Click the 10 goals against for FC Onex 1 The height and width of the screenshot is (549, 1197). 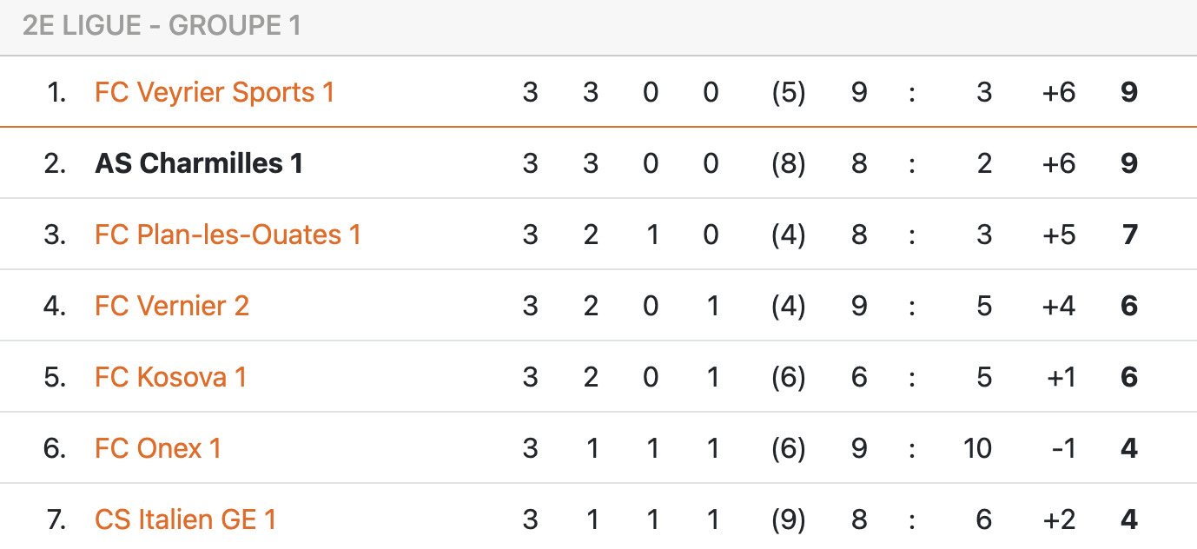click(977, 448)
